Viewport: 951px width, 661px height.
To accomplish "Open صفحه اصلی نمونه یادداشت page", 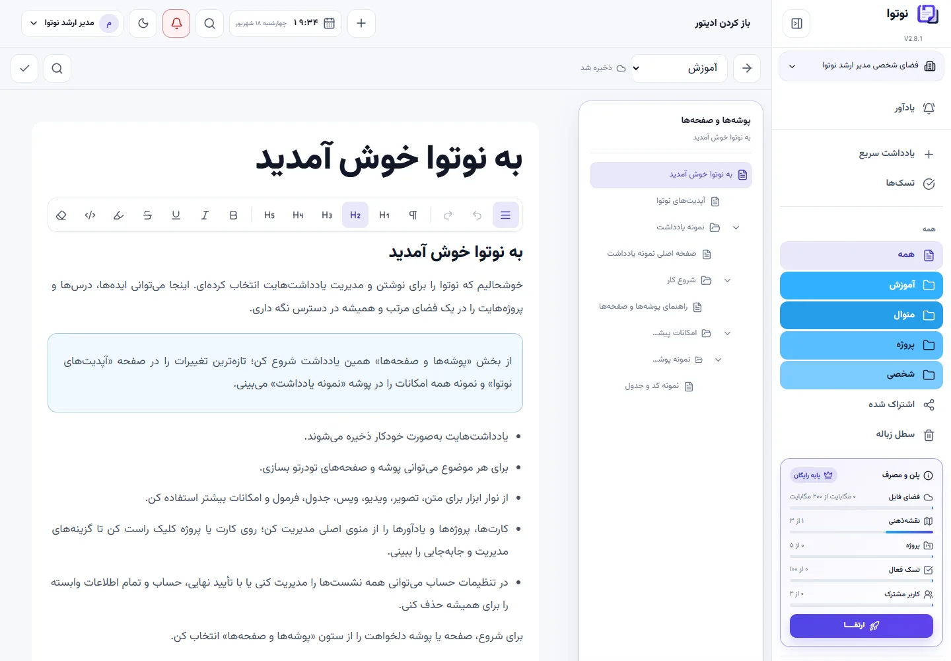I will pos(659,254).
